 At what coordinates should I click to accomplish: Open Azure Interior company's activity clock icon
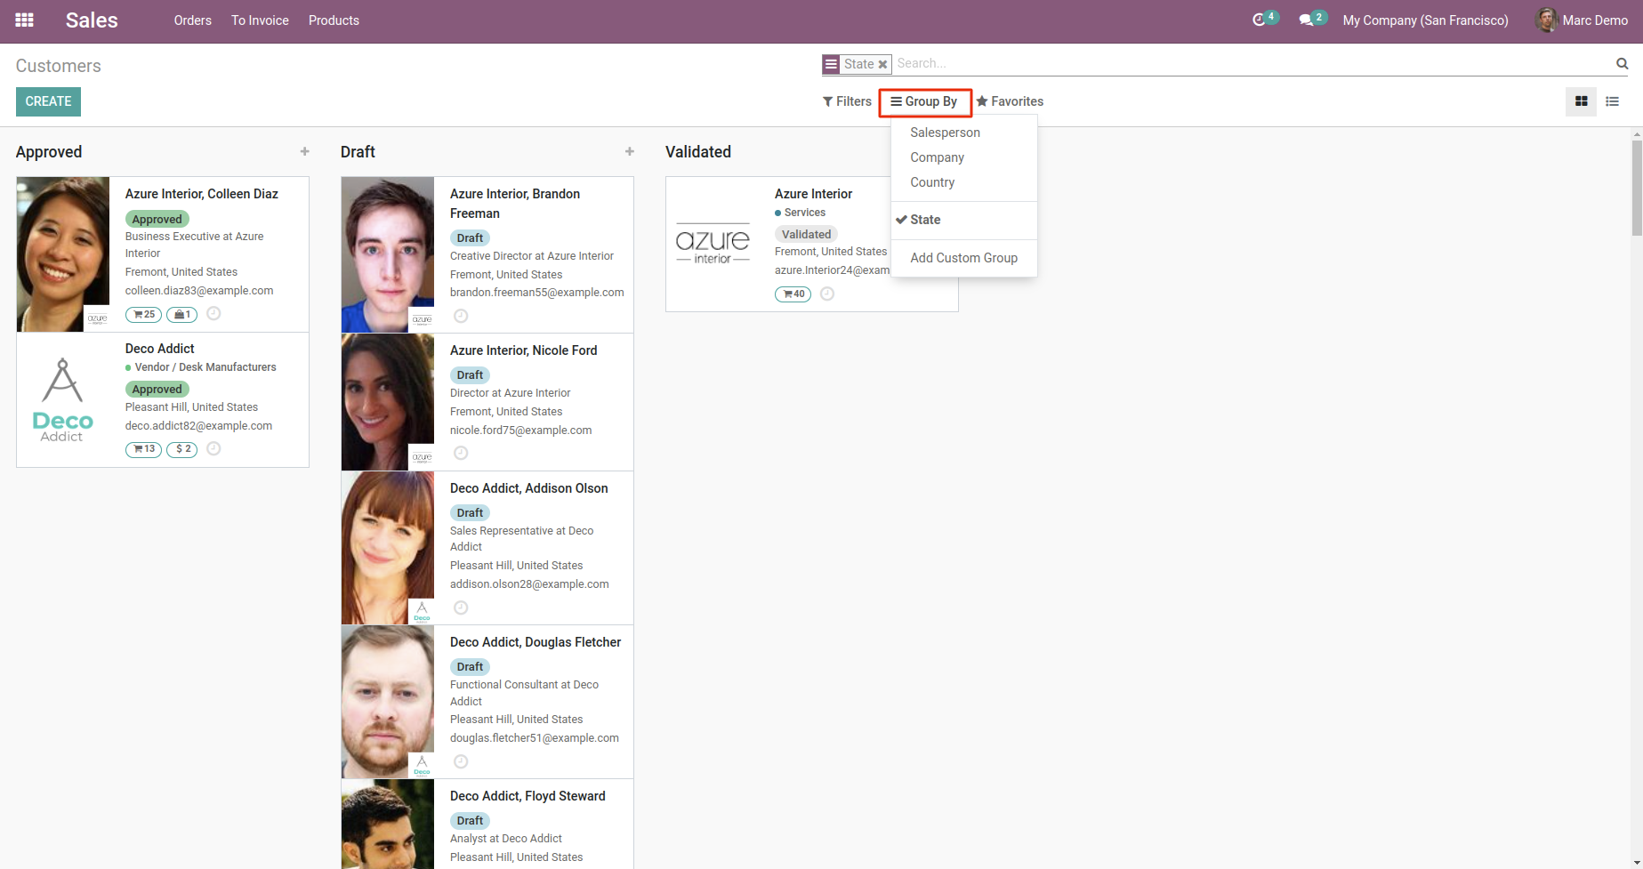click(827, 294)
